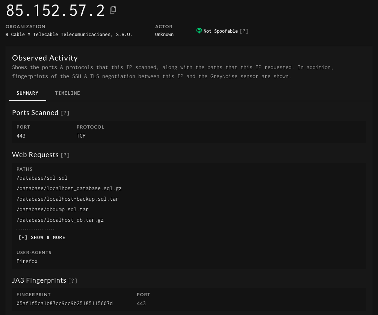Click the JA3 fingerprint port 443
The height and width of the screenshot is (315, 378).
(x=141, y=303)
